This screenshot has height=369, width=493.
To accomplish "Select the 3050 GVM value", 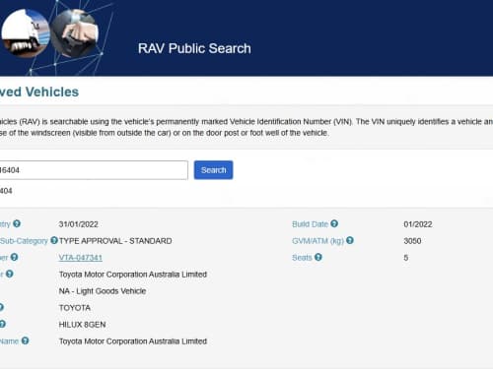I will 412,241.
